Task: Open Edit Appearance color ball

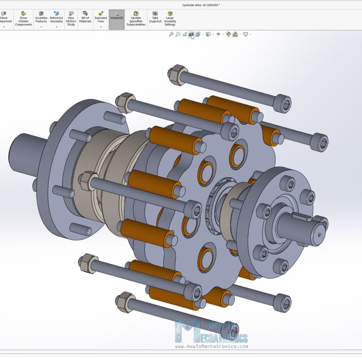Action: pos(229,34)
